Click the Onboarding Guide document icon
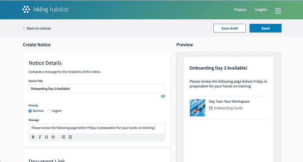 pyautogui.click(x=211, y=108)
